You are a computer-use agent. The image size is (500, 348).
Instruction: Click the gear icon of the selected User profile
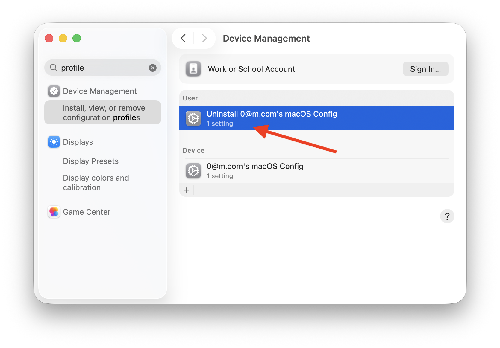click(x=193, y=118)
